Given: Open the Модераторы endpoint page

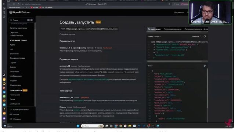Looking at the screenshot, I should [15, 85].
